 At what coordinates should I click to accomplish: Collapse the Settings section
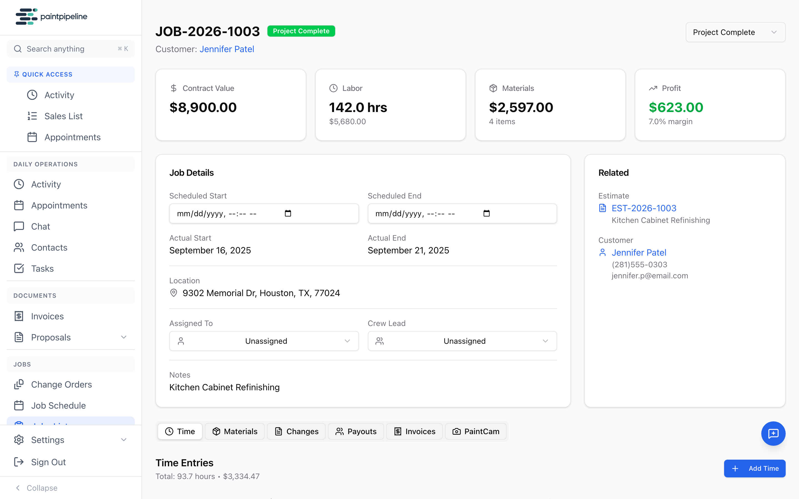[x=123, y=440]
